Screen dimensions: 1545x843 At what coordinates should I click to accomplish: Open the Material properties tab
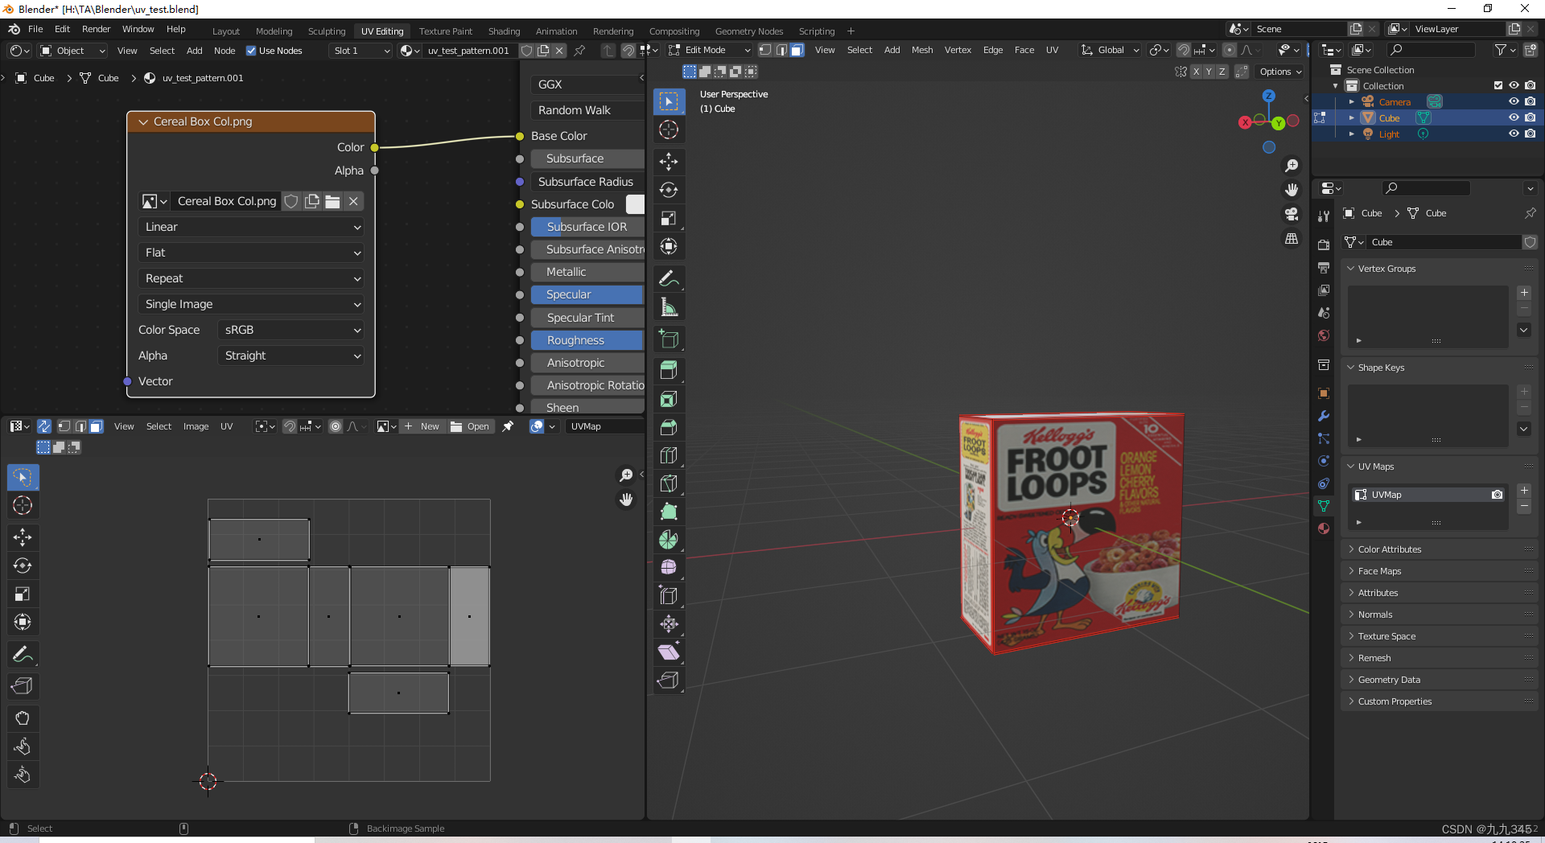(1324, 528)
